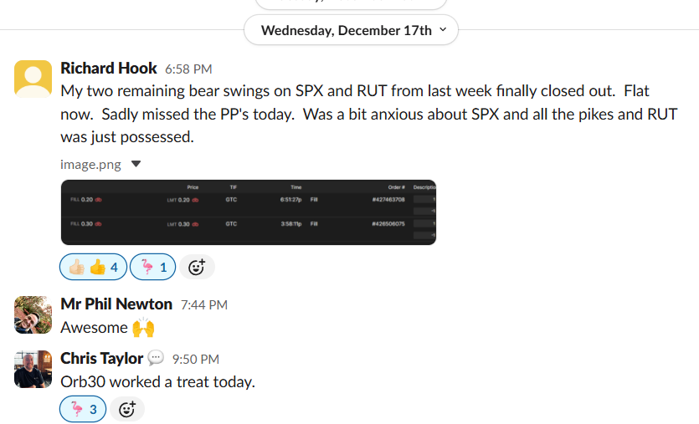Click Mr Phil Newton's profile picture
This screenshot has width=699, height=424.
pyautogui.click(x=33, y=314)
